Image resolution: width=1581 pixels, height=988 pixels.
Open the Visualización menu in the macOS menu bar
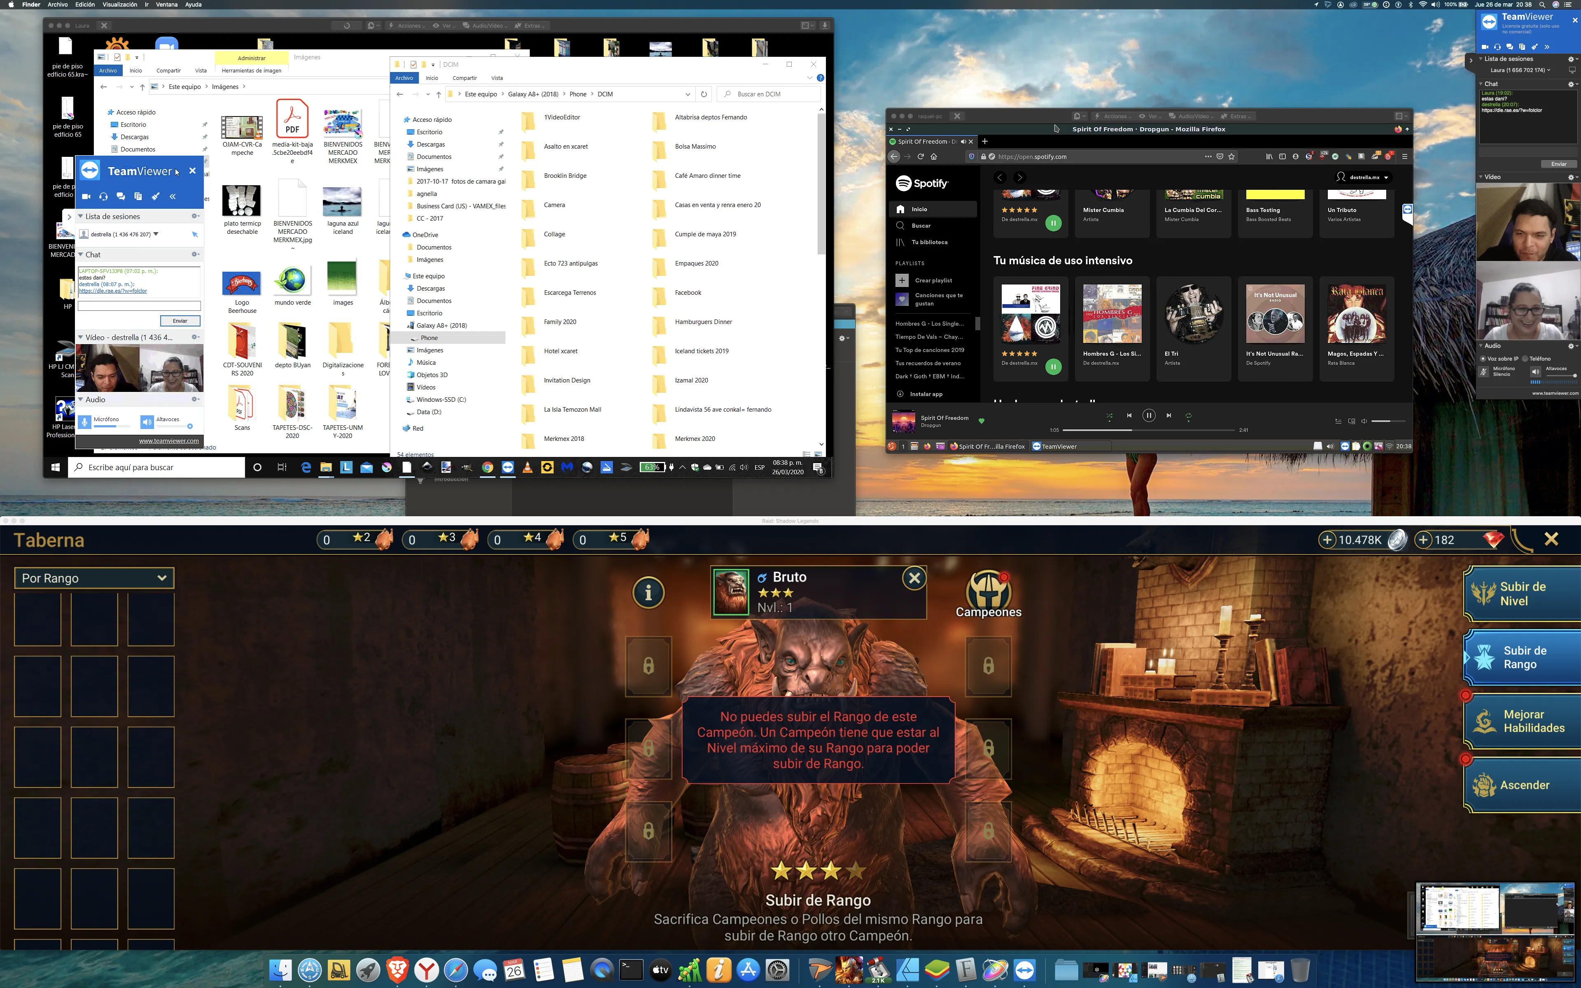[x=119, y=5]
